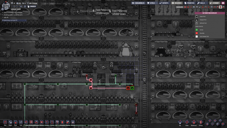Image resolution: width=227 pixels, height=128 pixels.
Task: Open the pink Database codex button
Action: [223, 3]
